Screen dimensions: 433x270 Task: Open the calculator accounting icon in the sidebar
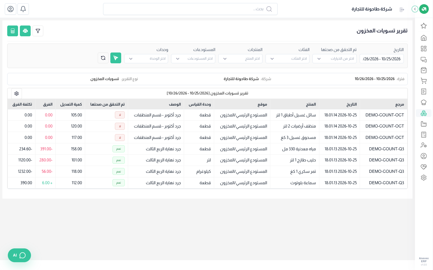(x=424, y=135)
